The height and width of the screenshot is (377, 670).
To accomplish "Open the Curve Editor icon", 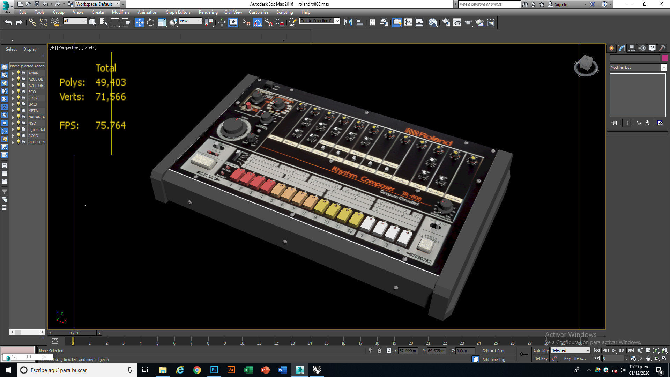I will tap(408, 22).
